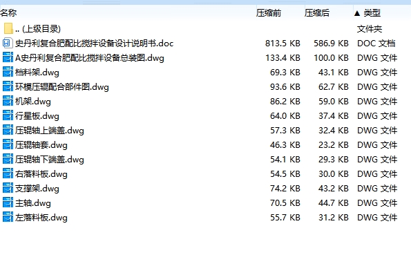The height and width of the screenshot is (264, 411).
Task: Click the 54.1 KB size cell
Action: pyautogui.click(x=285, y=160)
